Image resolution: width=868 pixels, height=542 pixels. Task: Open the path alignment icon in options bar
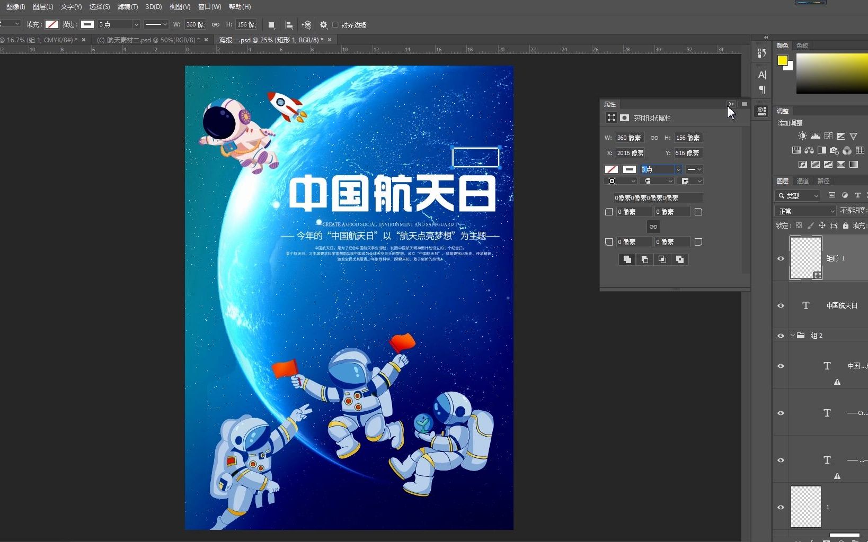click(x=289, y=25)
